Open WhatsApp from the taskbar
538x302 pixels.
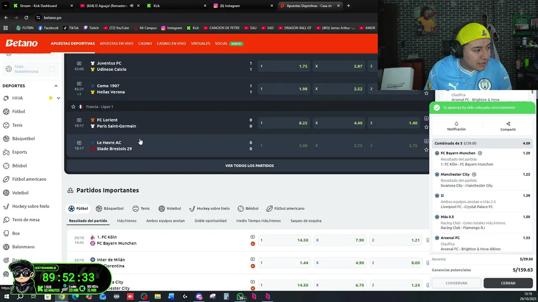(240, 297)
